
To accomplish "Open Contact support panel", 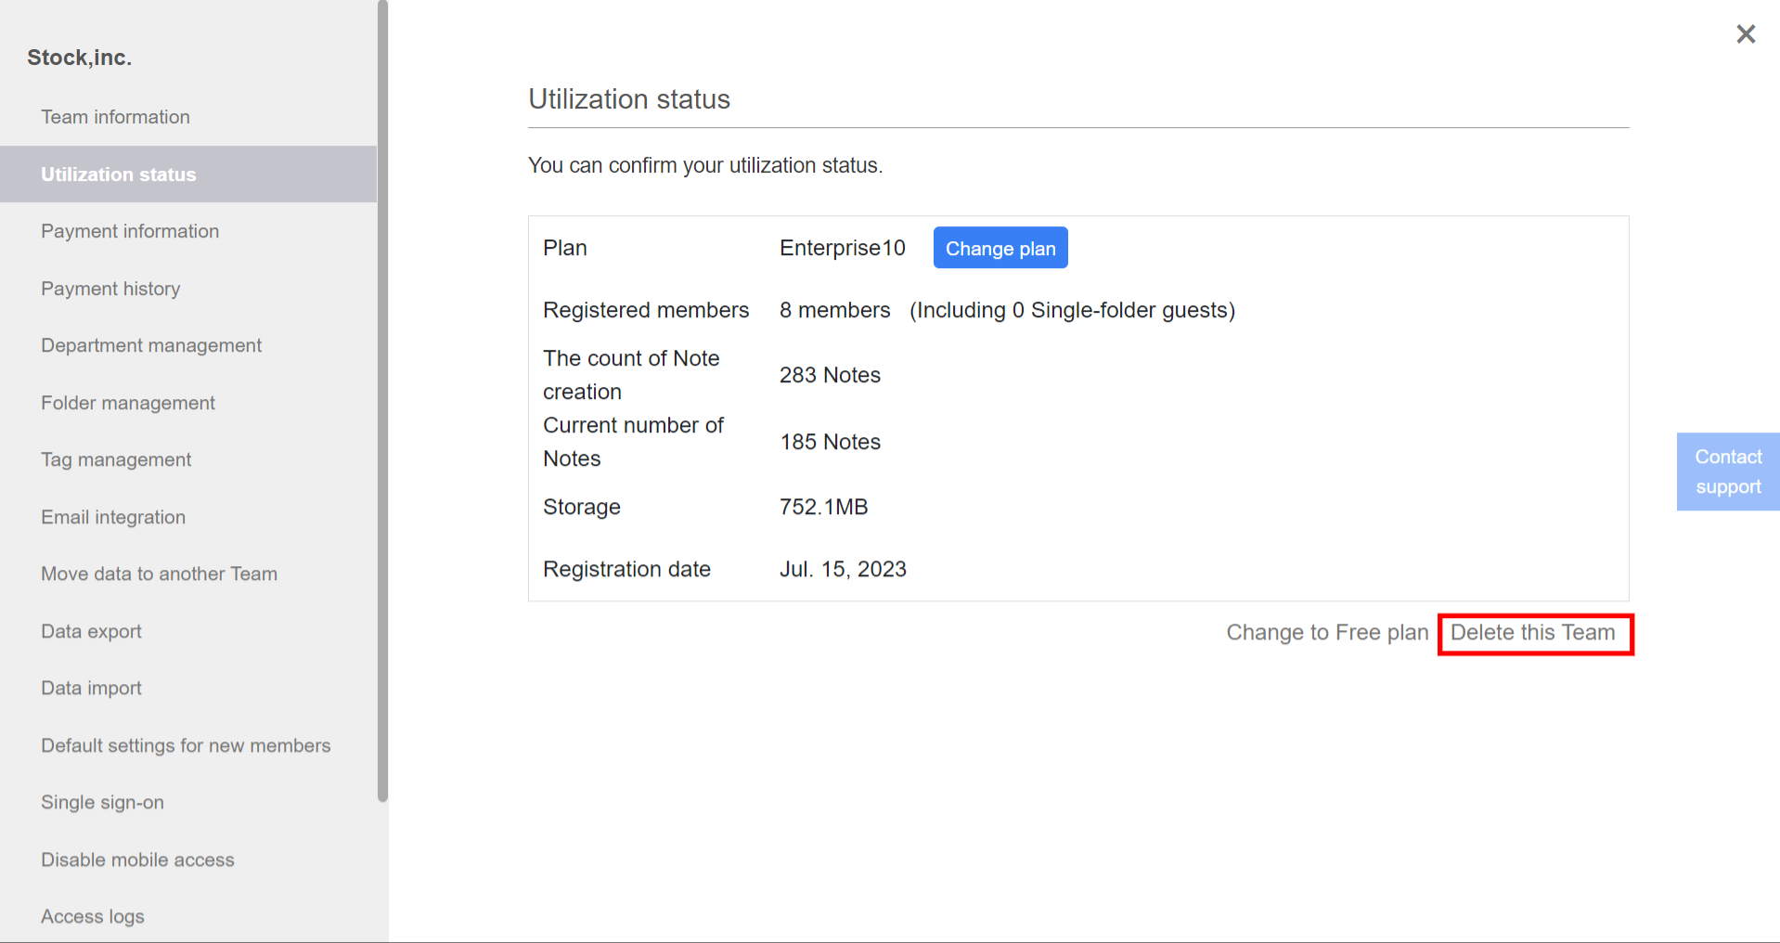I will tap(1727, 471).
